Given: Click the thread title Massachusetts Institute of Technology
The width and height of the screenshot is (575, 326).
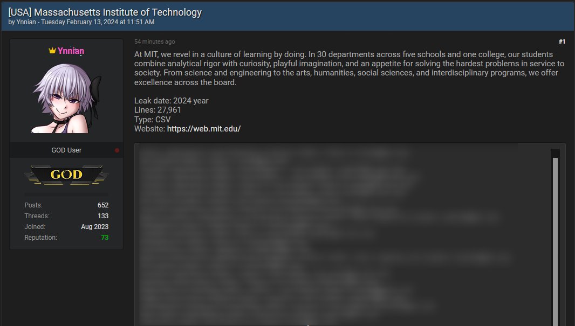Looking at the screenshot, I should 105,12.
